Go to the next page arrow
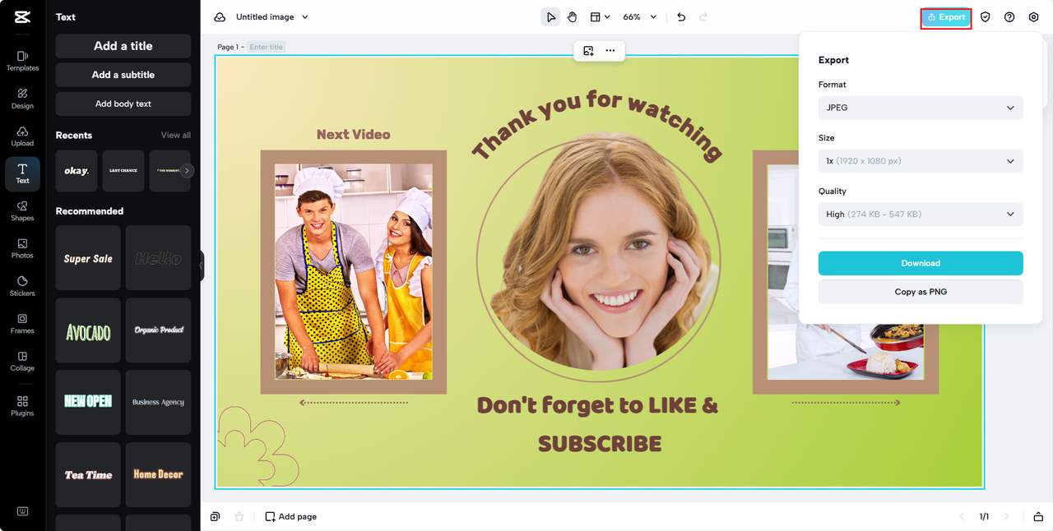The height and width of the screenshot is (531, 1053). (x=1006, y=516)
